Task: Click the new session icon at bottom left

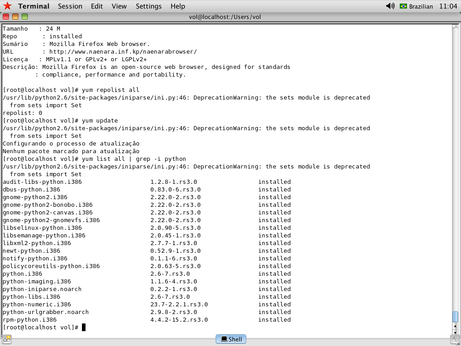Action: pyautogui.click(x=7, y=339)
